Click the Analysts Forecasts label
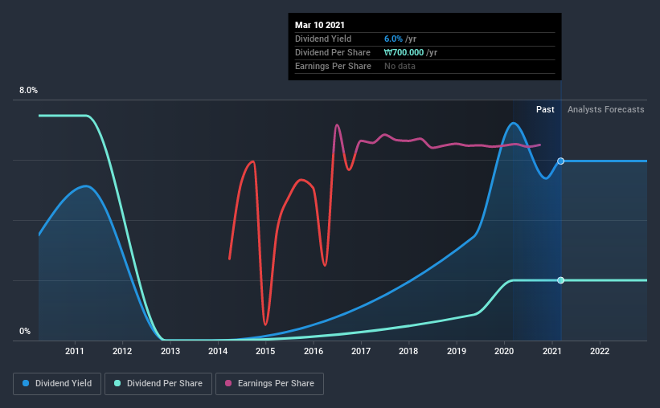This screenshot has height=408, width=660. pos(605,109)
